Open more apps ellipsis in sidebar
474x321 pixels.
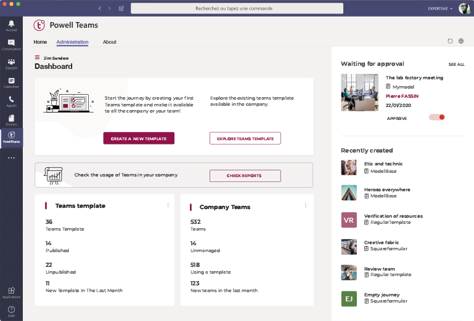click(x=11, y=158)
